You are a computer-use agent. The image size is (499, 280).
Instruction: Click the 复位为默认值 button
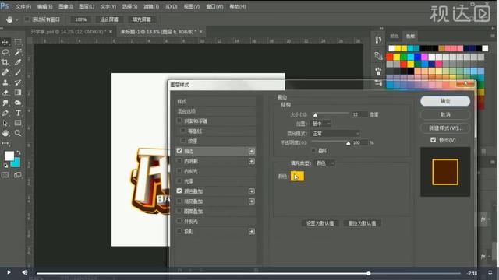[362, 223]
